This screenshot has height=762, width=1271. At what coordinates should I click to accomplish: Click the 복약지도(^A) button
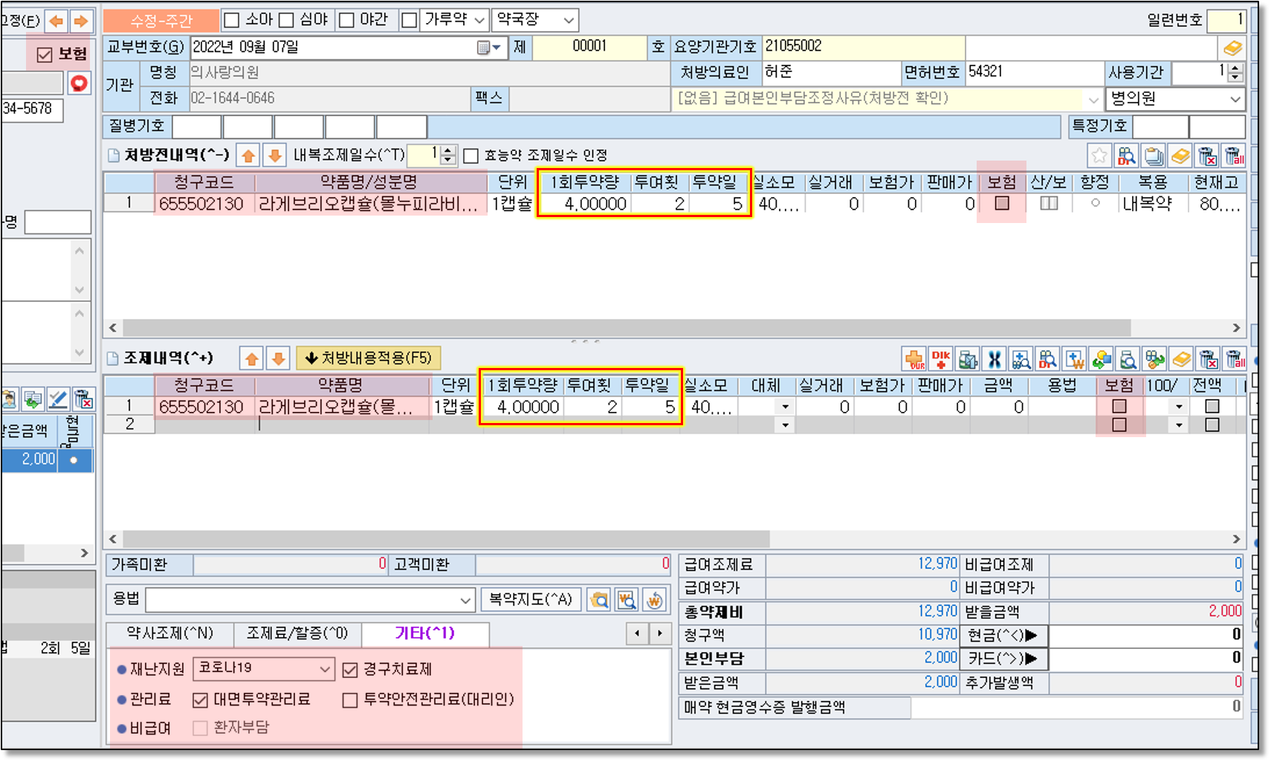click(x=530, y=599)
